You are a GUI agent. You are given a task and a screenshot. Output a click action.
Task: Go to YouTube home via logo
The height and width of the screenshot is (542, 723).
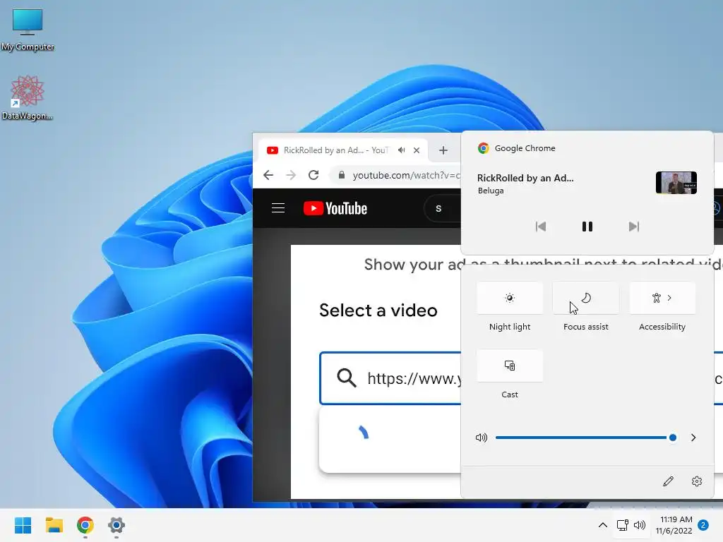[335, 208]
